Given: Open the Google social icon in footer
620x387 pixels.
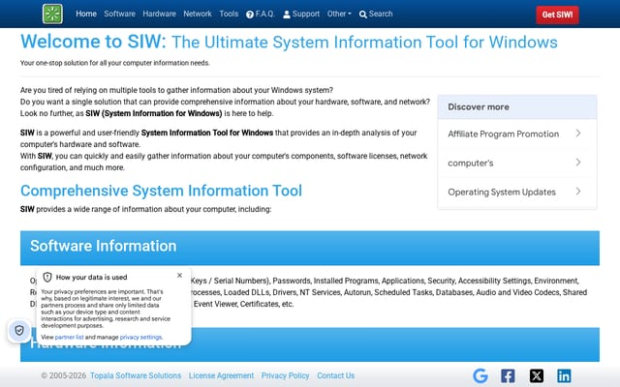Looking at the screenshot, I should tap(480, 375).
